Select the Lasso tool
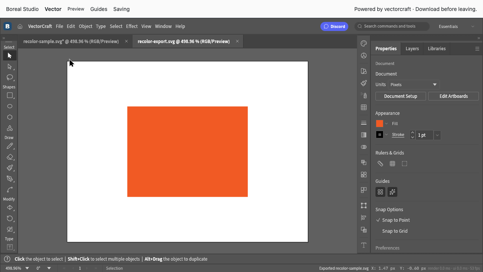The image size is (483, 272). [10, 77]
